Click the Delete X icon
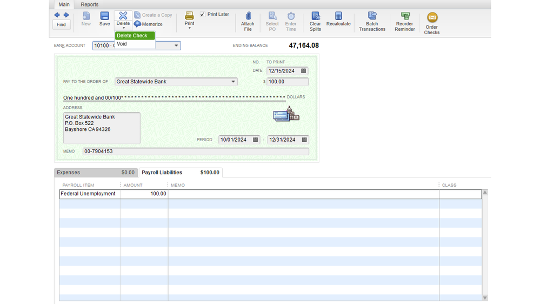 pyautogui.click(x=123, y=16)
